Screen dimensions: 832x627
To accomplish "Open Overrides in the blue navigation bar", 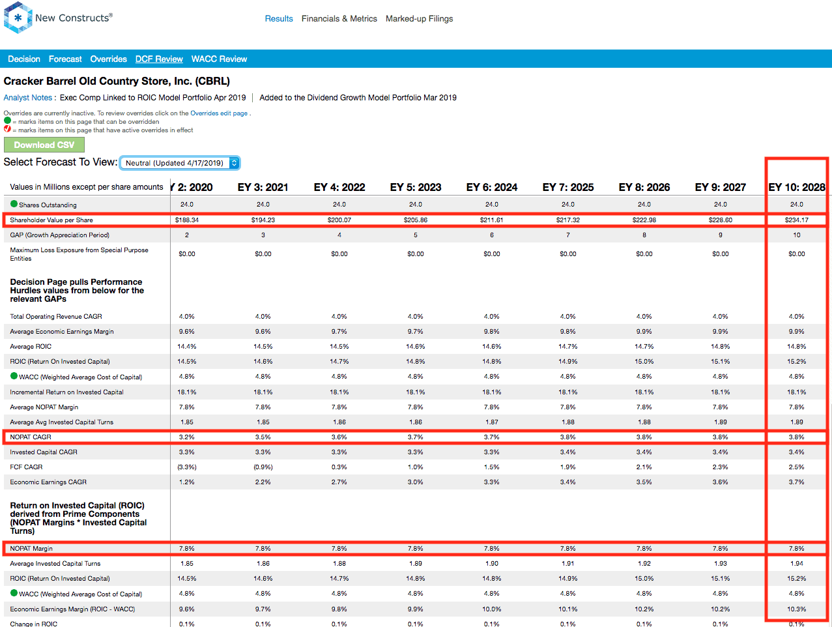I will coord(109,59).
